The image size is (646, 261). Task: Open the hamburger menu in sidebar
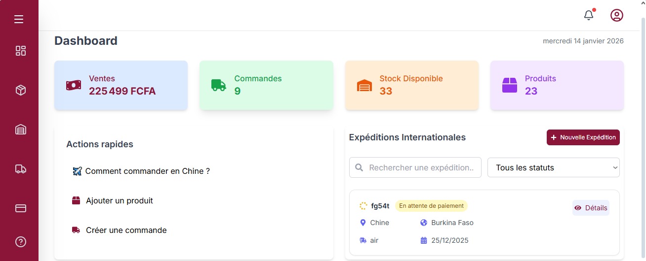click(19, 19)
